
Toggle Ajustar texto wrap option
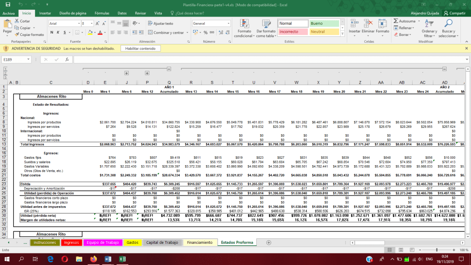point(161,23)
